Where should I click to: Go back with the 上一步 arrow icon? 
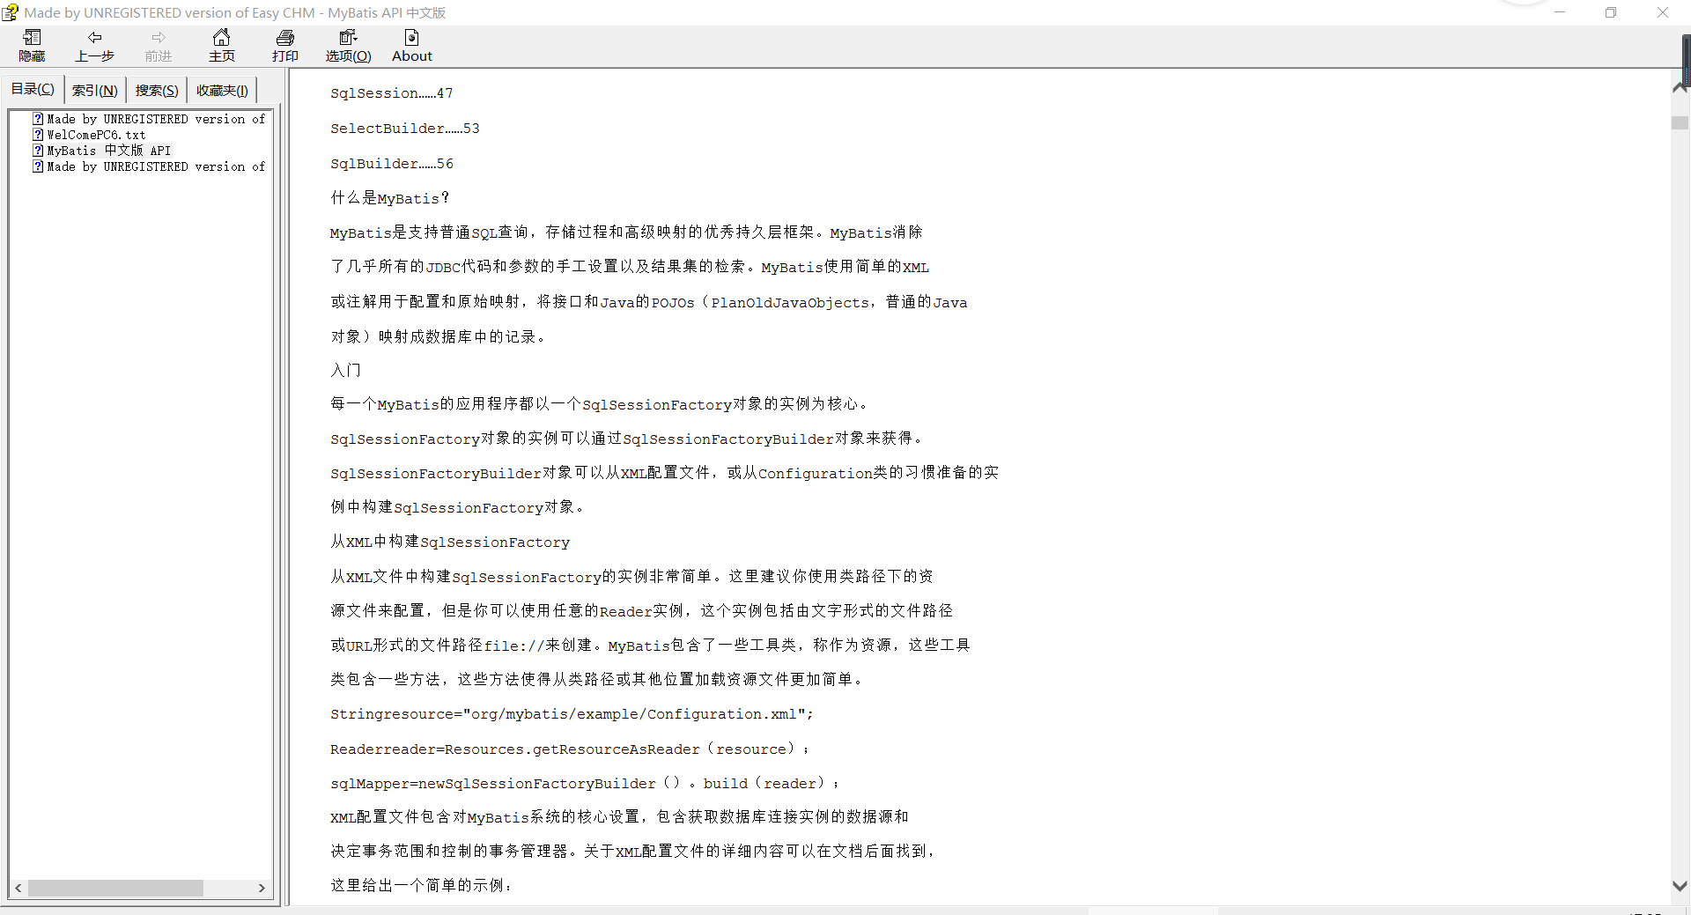pyautogui.click(x=95, y=38)
